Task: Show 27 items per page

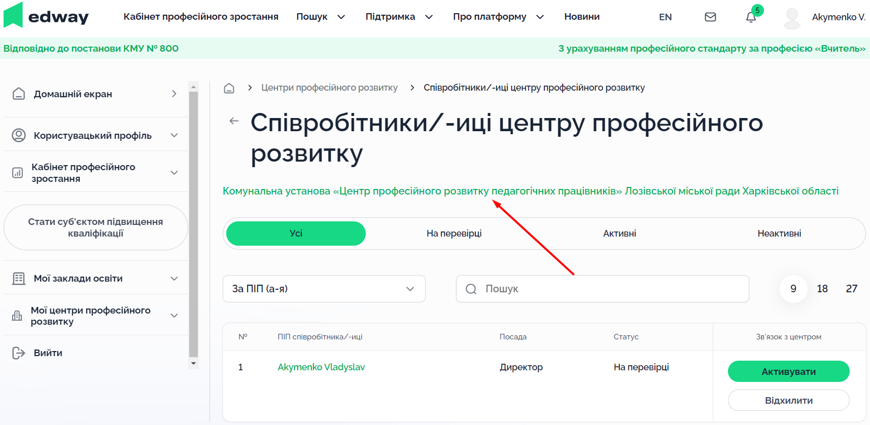Action: [851, 289]
